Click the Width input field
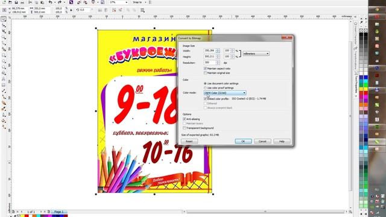The height and width of the screenshot is (217, 386). tap(210, 51)
